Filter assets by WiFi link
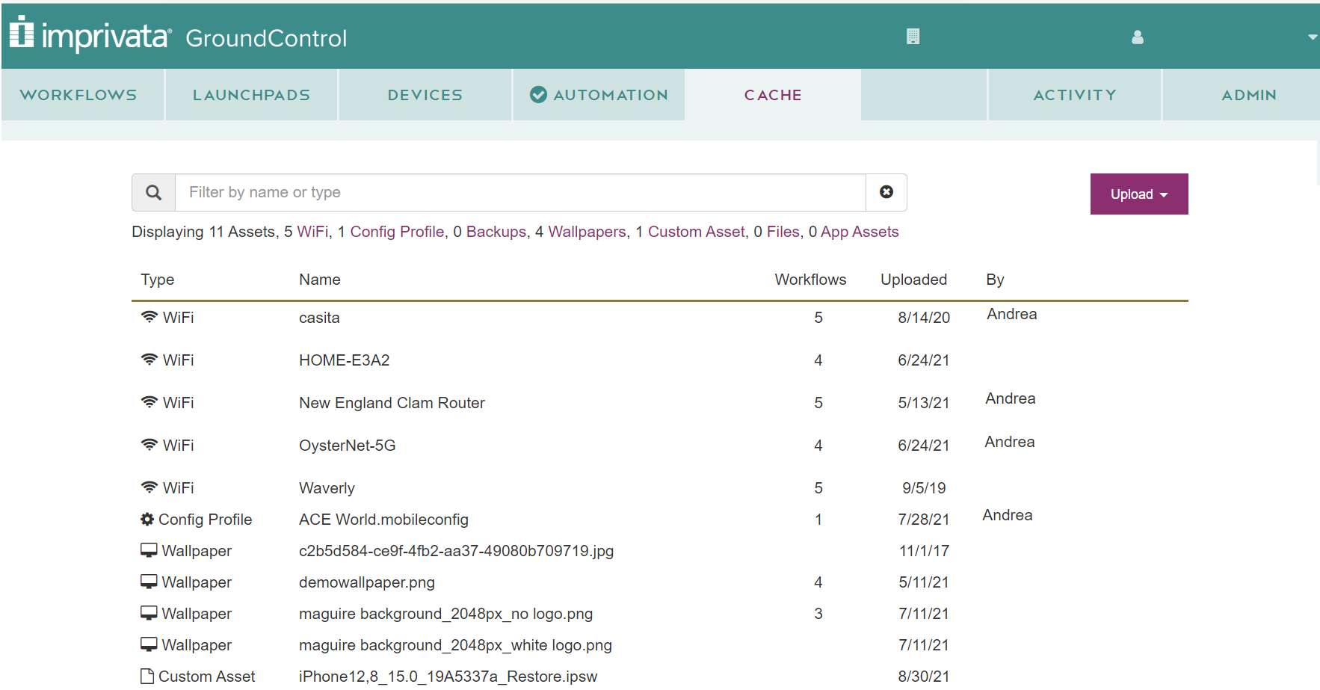The height and width of the screenshot is (690, 1320). (x=312, y=232)
